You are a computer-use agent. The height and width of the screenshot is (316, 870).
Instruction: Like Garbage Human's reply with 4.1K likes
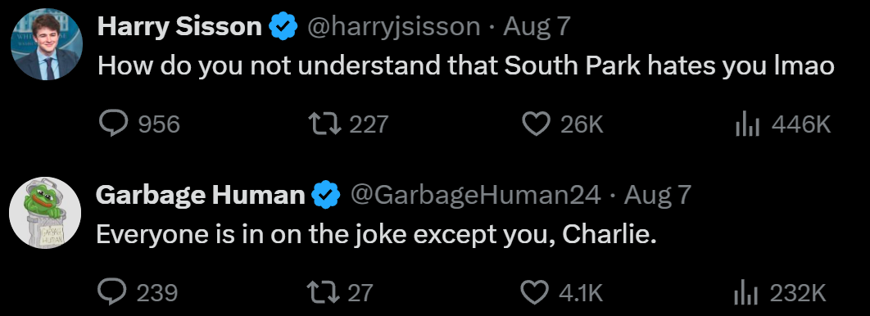click(561, 292)
